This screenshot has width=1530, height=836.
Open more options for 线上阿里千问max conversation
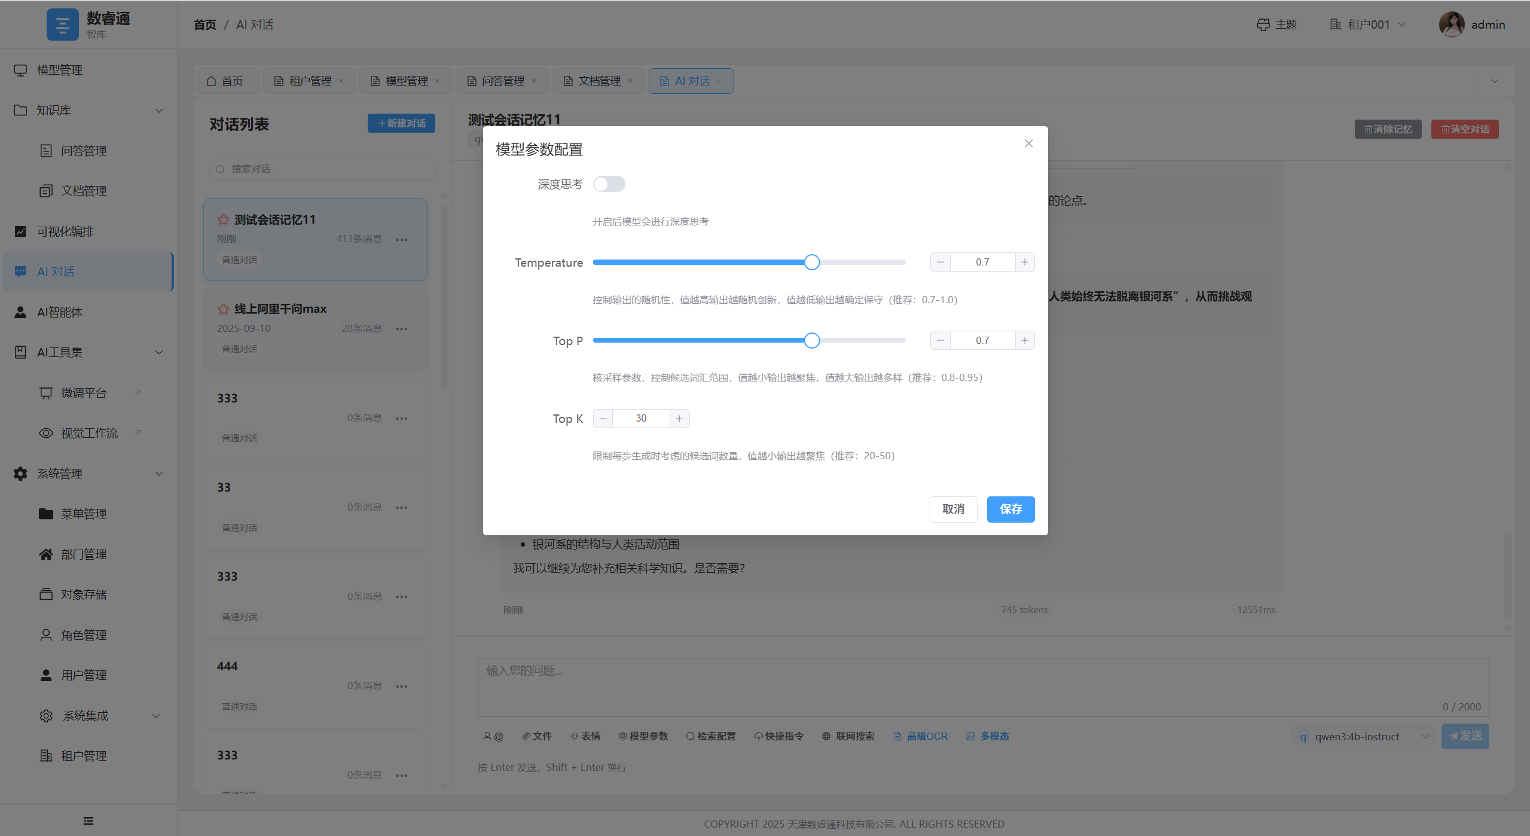click(x=402, y=329)
